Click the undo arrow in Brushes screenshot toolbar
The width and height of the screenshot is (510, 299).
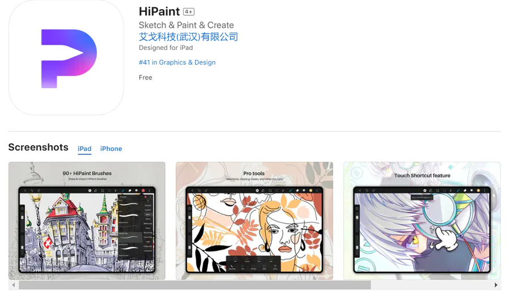[x=32, y=191]
